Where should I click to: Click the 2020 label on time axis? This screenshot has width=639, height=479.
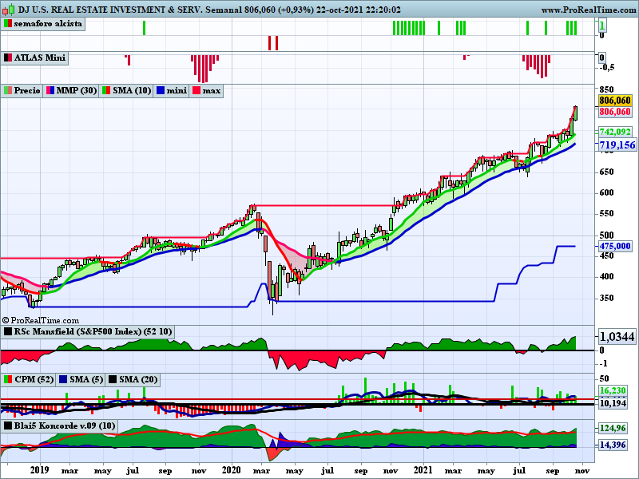point(232,470)
